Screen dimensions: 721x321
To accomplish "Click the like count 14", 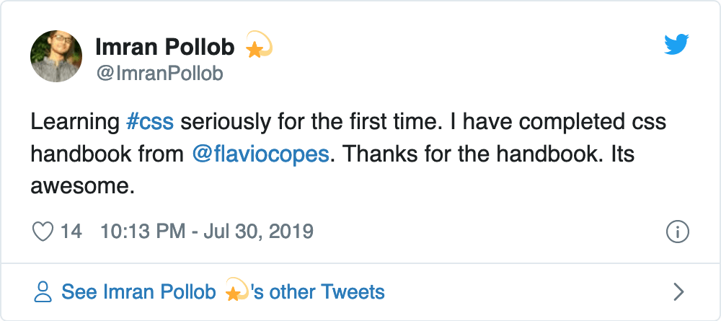I will tap(71, 232).
